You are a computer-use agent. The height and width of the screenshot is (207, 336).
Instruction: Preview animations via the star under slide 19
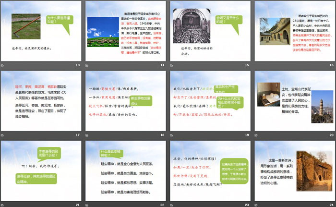click(x=171, y=135)
